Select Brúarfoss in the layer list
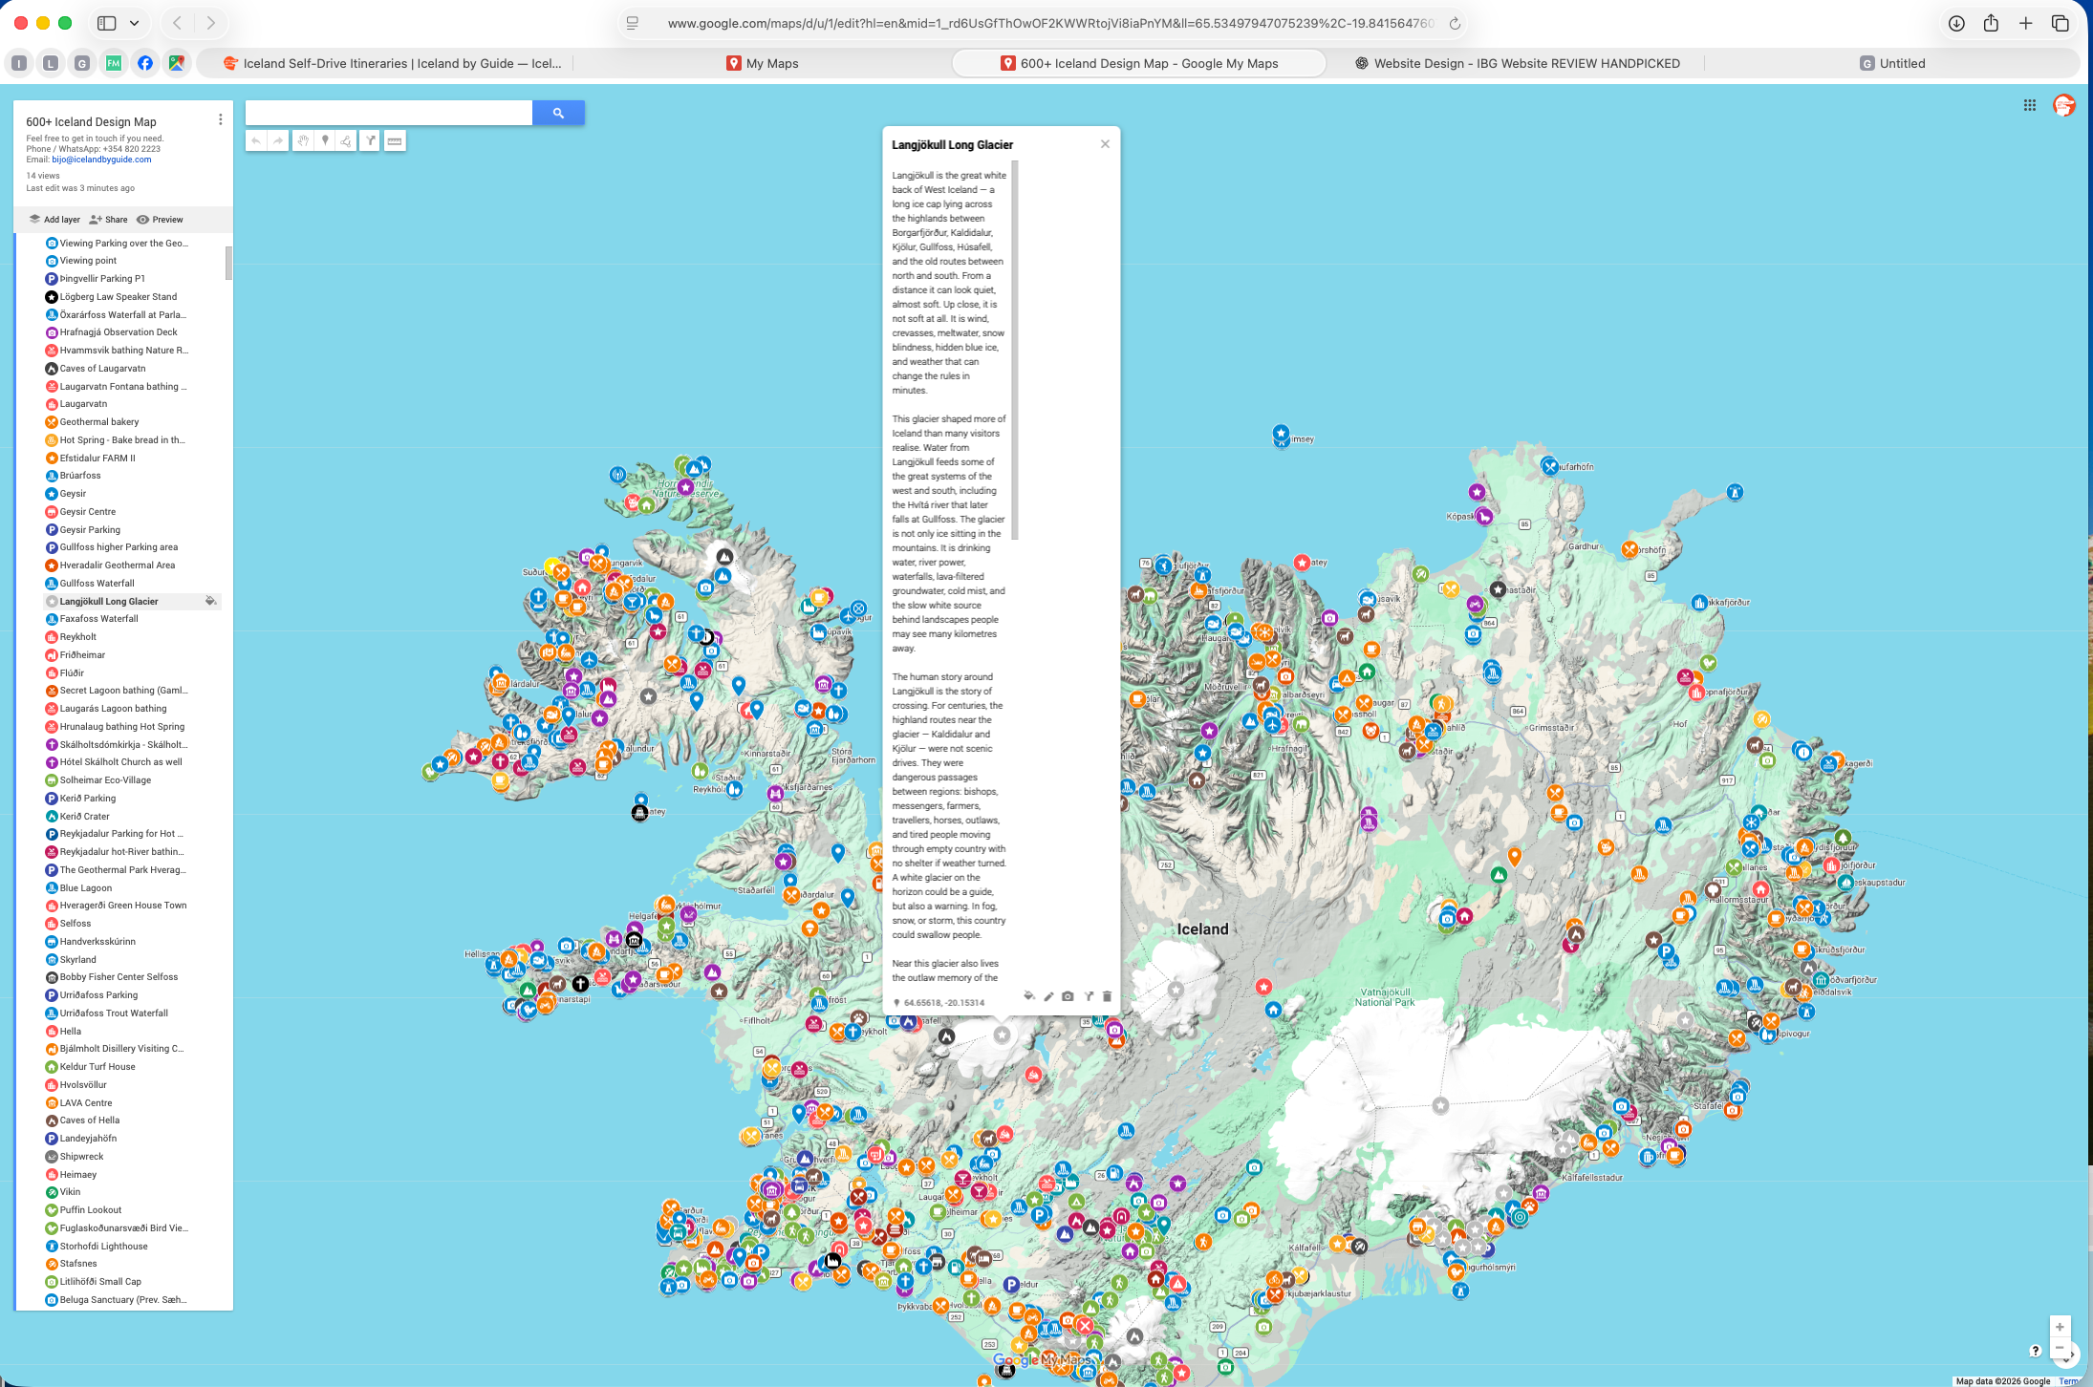2093x1387 pixels. [80, 476]
